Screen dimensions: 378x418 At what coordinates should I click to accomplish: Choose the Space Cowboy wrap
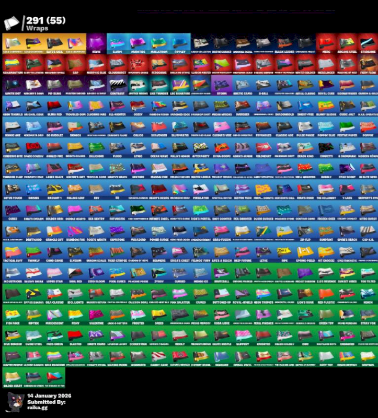coord(33,148)
